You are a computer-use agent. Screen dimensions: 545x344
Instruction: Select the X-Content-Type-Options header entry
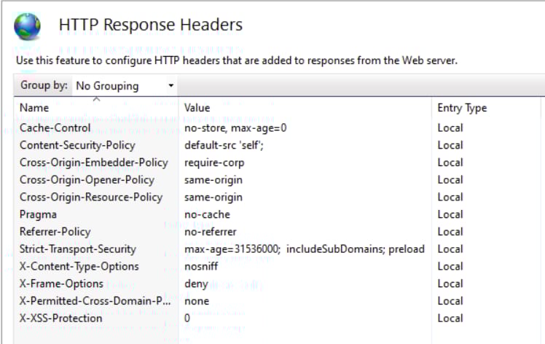(79, 267)
